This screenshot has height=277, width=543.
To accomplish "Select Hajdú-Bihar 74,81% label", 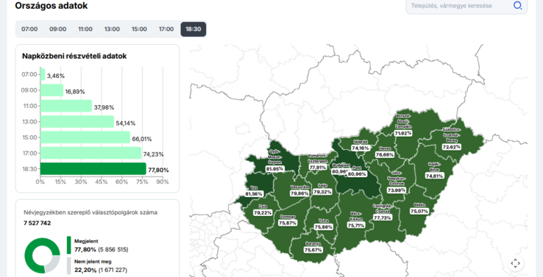I will (434, 176).
